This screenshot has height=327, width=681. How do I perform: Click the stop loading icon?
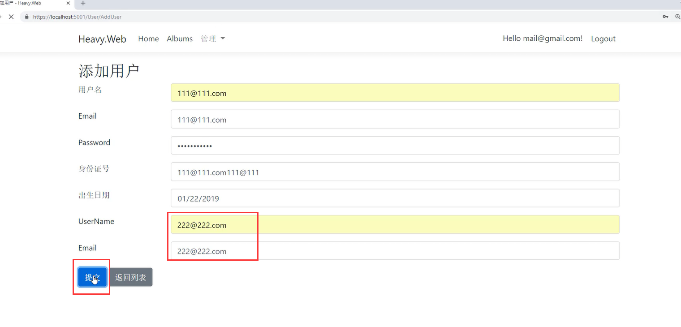coord(11,17)
